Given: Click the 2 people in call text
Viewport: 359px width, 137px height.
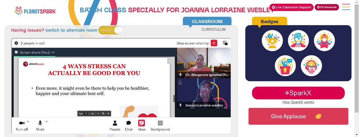Looking at the screenshot, I should 33,43.
